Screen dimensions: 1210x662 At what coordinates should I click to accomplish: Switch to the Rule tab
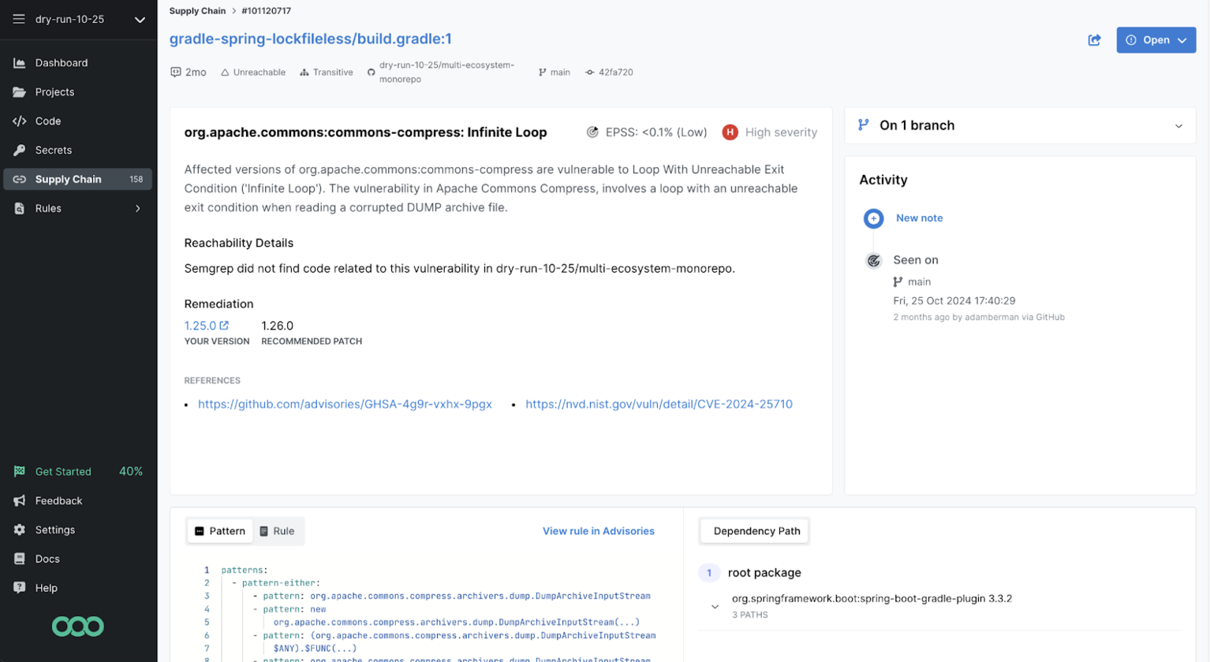277,531
